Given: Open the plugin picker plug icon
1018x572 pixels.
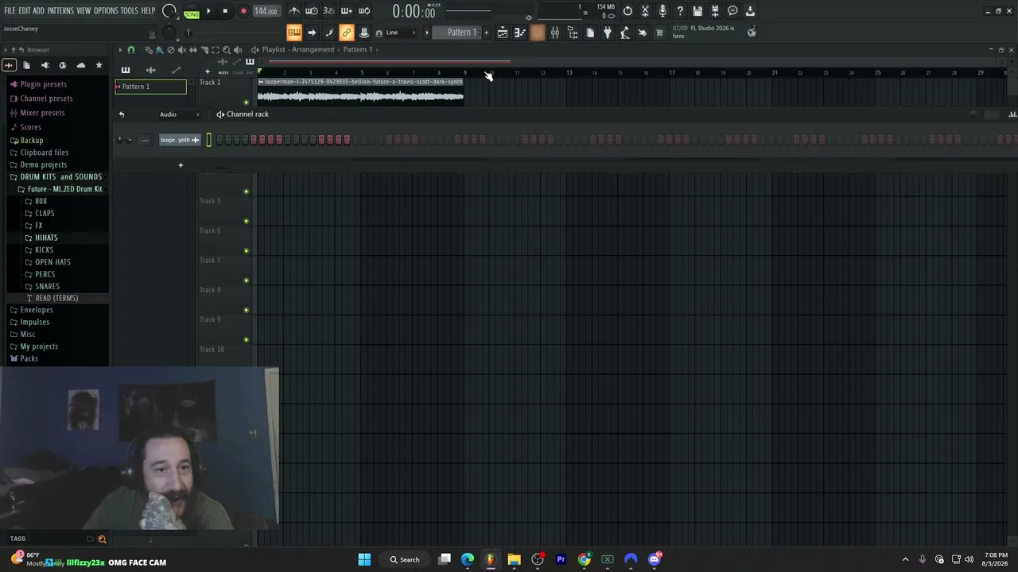Looking at the screenshot, I should click(608, 33).
